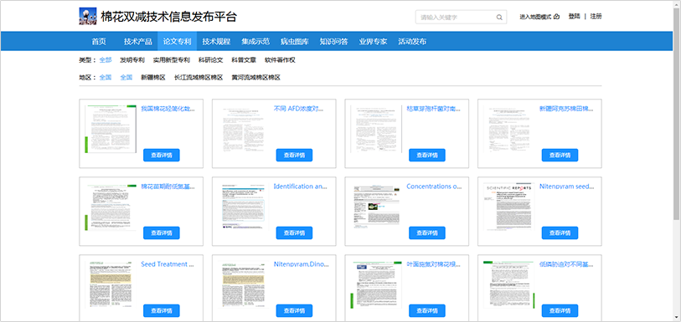This screenshot has width=681, height=322.
Task: Click Scientific Reports thumbnail of Nitenpyram seed
Action: tap(509, 207)
